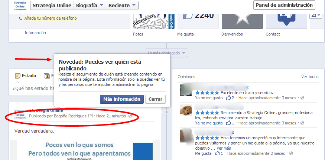Image resolution: width=325 pixels, height=160 pixels.
Task: Click the Strategia Online page logo
Action: click(20, 6)
